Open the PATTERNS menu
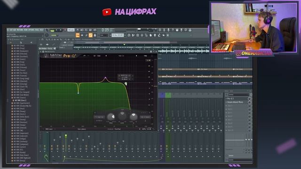This screenshot has width=301, height=169. (x=20, y=30)
